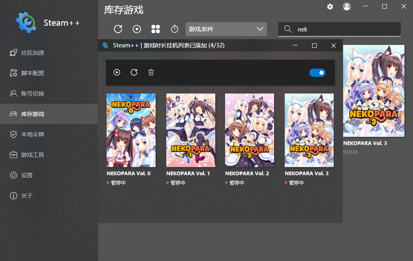The width and height of the screenshot is (413, 261).
Task: Click the user icon beside 账号切换
Action: point(13,94)
